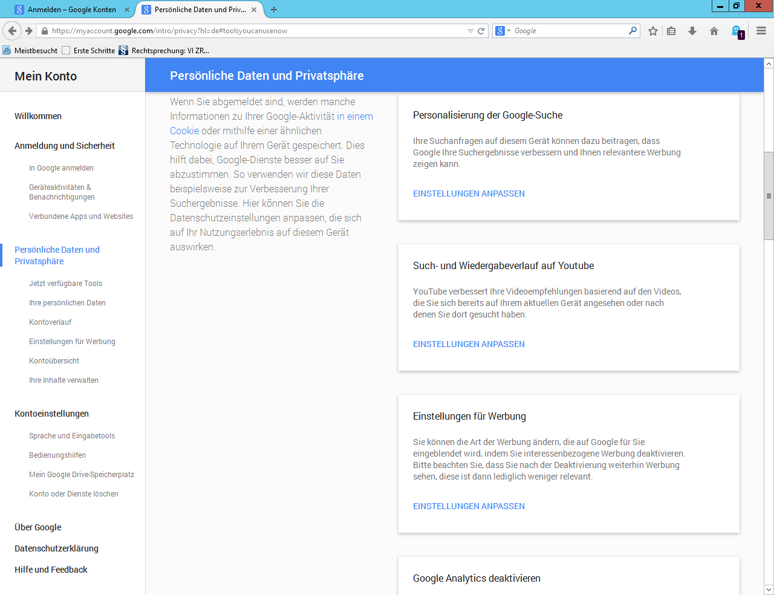Click EINSTELLUNGEN ANPASSEN under Einstellungen für Werbung card
The width and height of the screenshot is (774, 595).
469,506
